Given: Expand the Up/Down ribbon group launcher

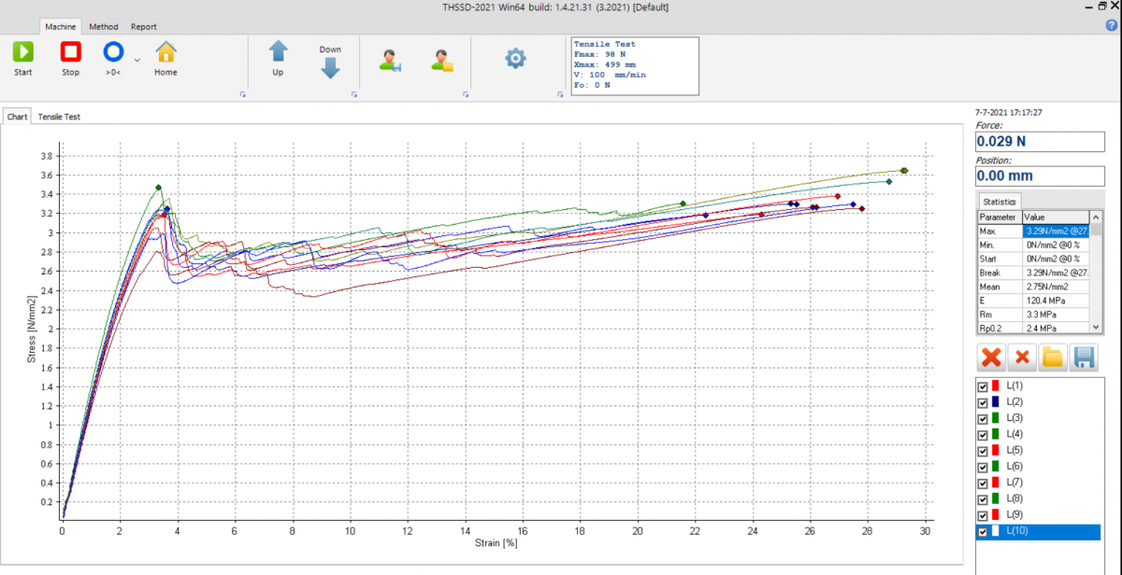Looking at the screenshot, I should coord(353,94).
